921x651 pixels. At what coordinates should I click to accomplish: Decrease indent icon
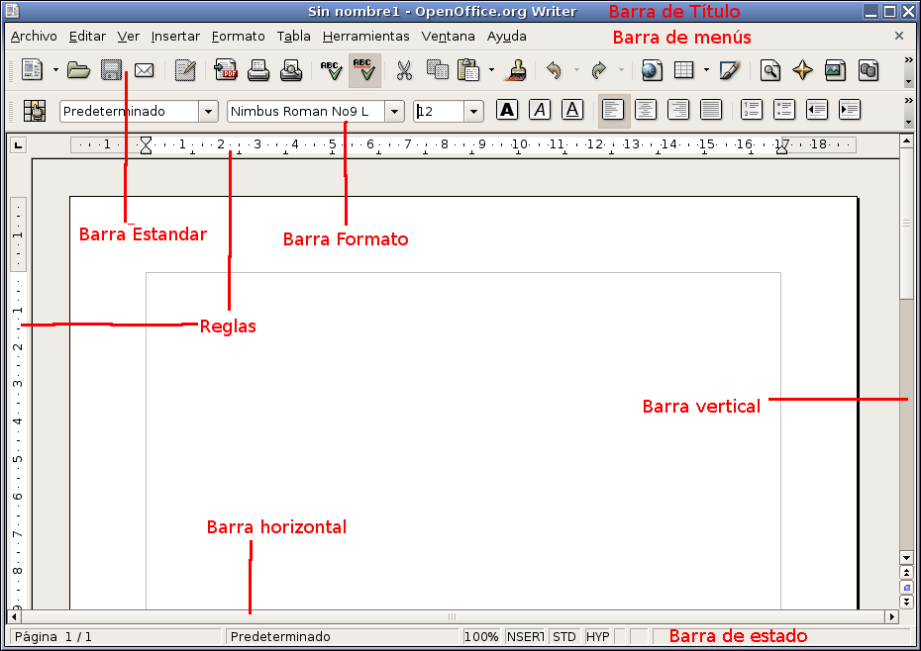[x=816, y=110]
